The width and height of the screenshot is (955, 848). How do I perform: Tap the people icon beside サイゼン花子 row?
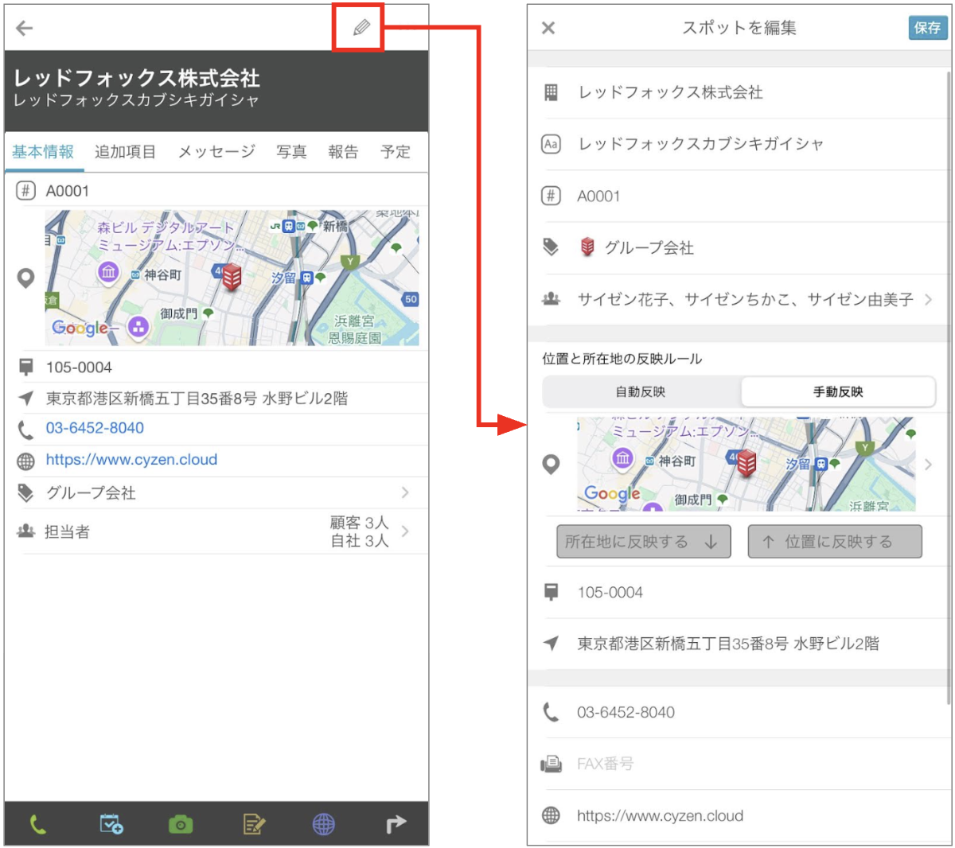pyautogui.click(x=551, y=299)
